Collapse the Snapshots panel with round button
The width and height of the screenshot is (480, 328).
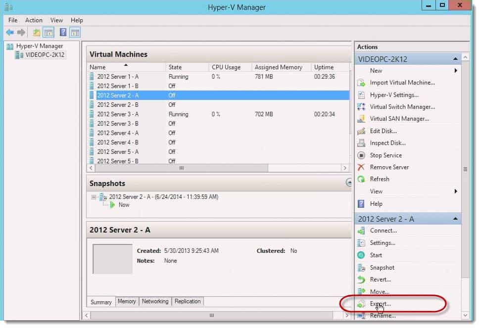349,183
